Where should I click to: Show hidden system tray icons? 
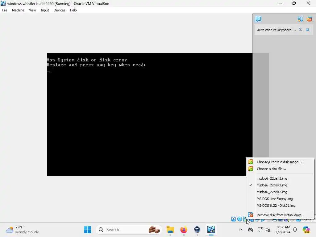pos(241,230)
